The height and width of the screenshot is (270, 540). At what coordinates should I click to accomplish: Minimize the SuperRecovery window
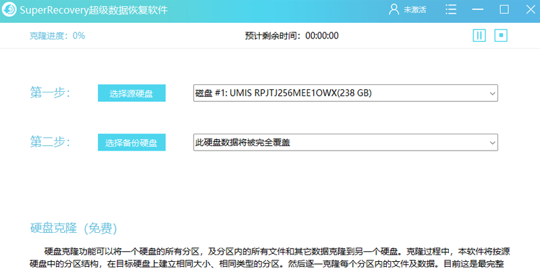click(478, 9)
